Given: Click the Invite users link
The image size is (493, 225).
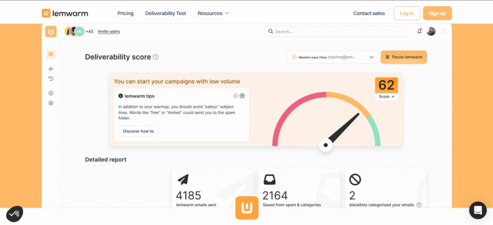Looking at the screenshot, I should [109, 31].
